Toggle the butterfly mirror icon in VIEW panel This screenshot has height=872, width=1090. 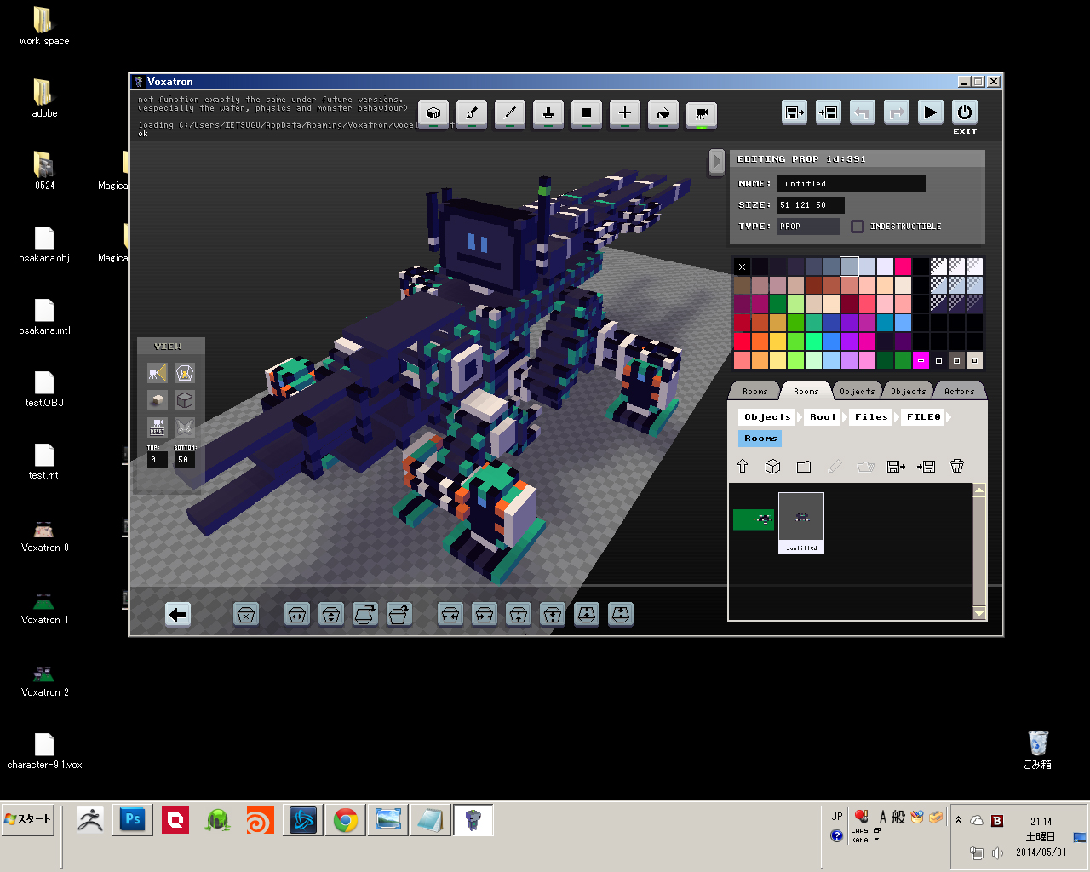point(185,427)
